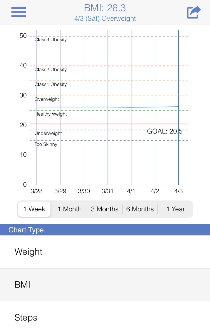Choose BMI chart type

click(x=105, y=285)
